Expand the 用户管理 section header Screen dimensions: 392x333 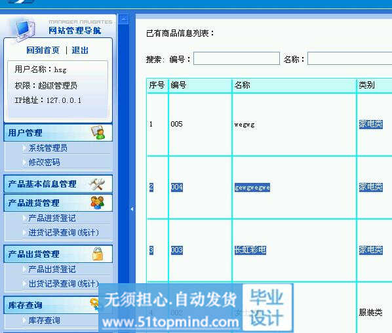point(58,132)
